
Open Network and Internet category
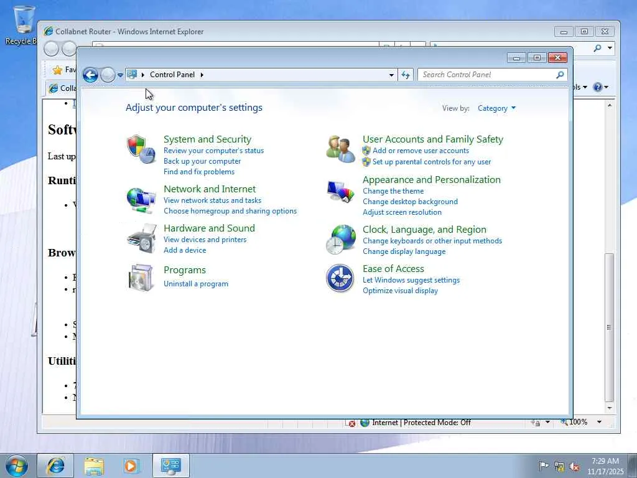coord(210,189)
